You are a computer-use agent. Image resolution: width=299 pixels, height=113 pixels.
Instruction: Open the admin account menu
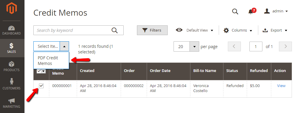point(276,11)
